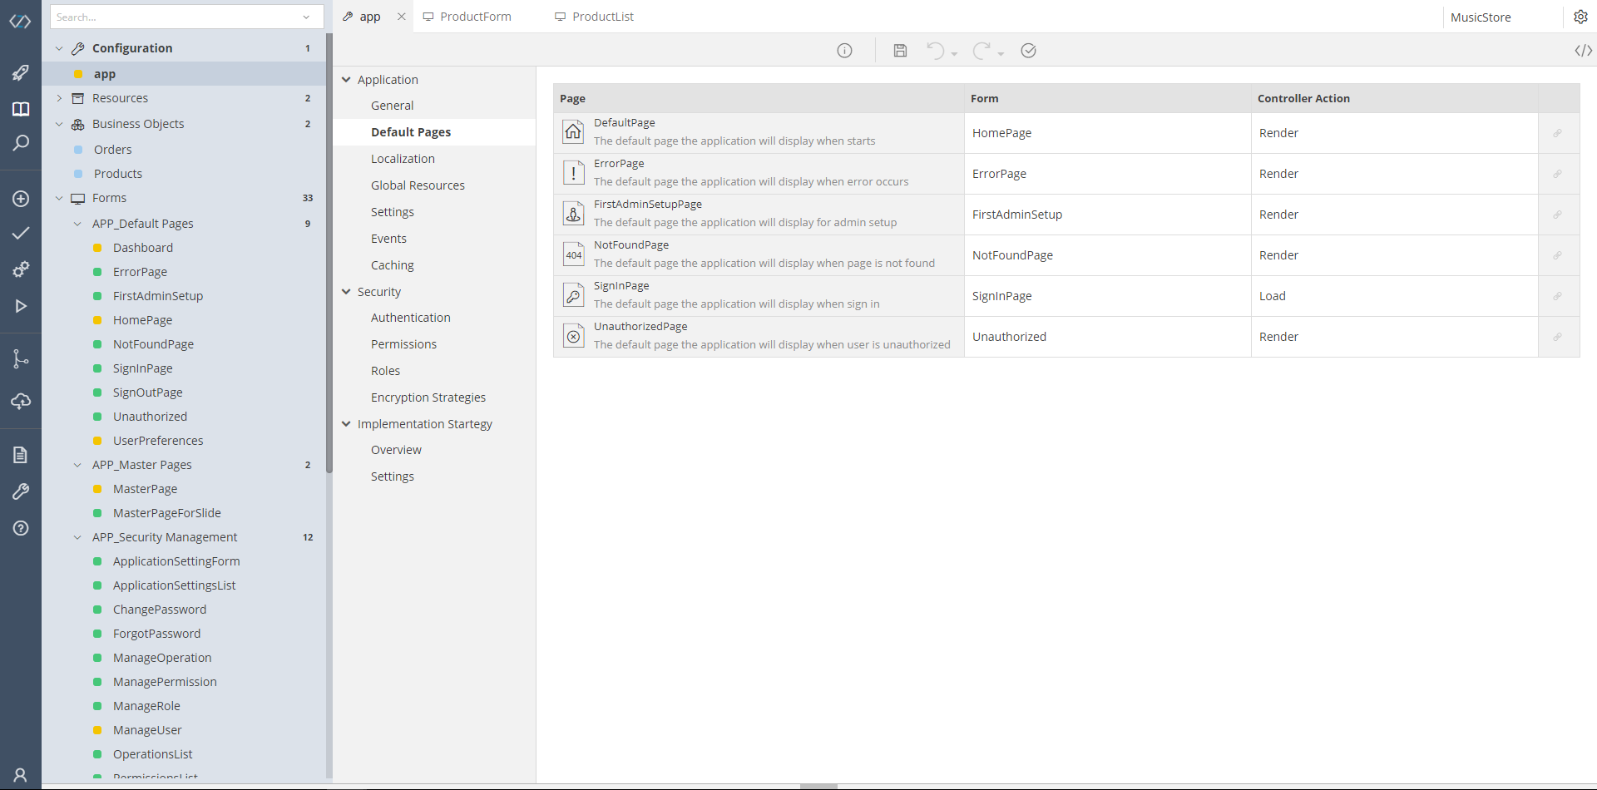The image size is (1597, 790).
Task: Toggle the yellow status indicator beside Dashboard
Action: 96,247
